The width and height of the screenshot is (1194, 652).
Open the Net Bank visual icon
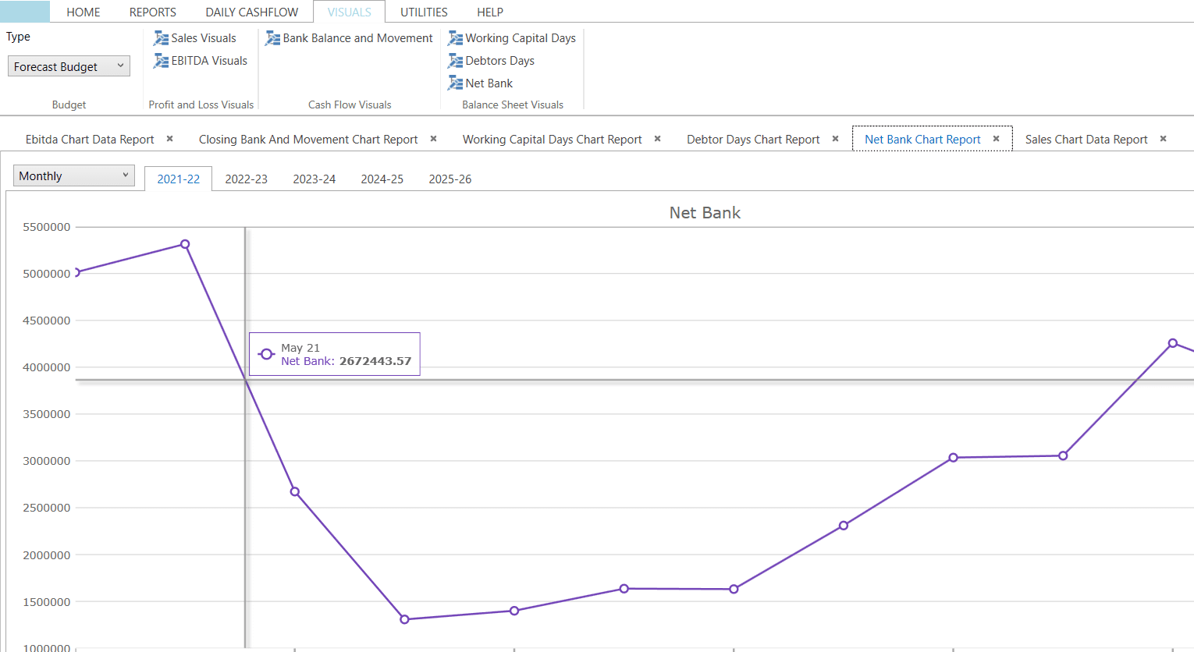pos(455,83)
